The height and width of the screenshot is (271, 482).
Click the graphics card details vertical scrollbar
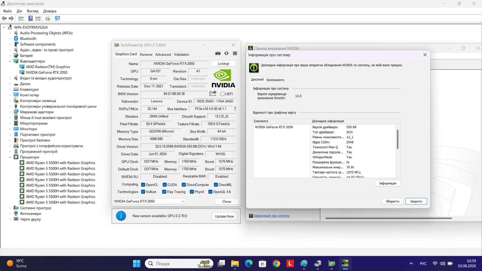click(x=398, y=140)
